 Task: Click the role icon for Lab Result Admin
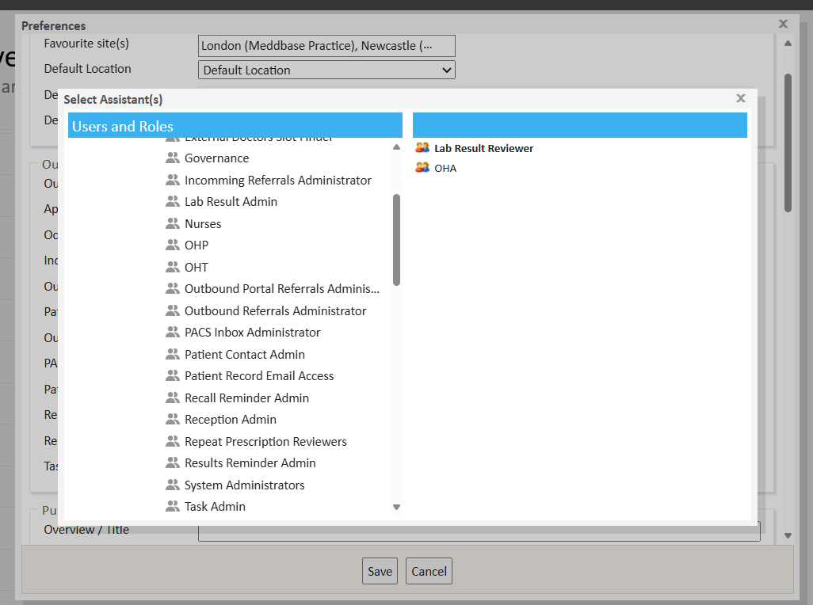coord(172,202)
